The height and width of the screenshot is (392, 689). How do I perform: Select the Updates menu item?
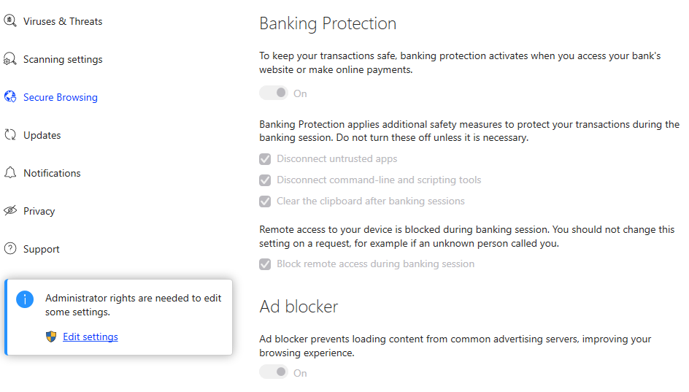point(42,135)
